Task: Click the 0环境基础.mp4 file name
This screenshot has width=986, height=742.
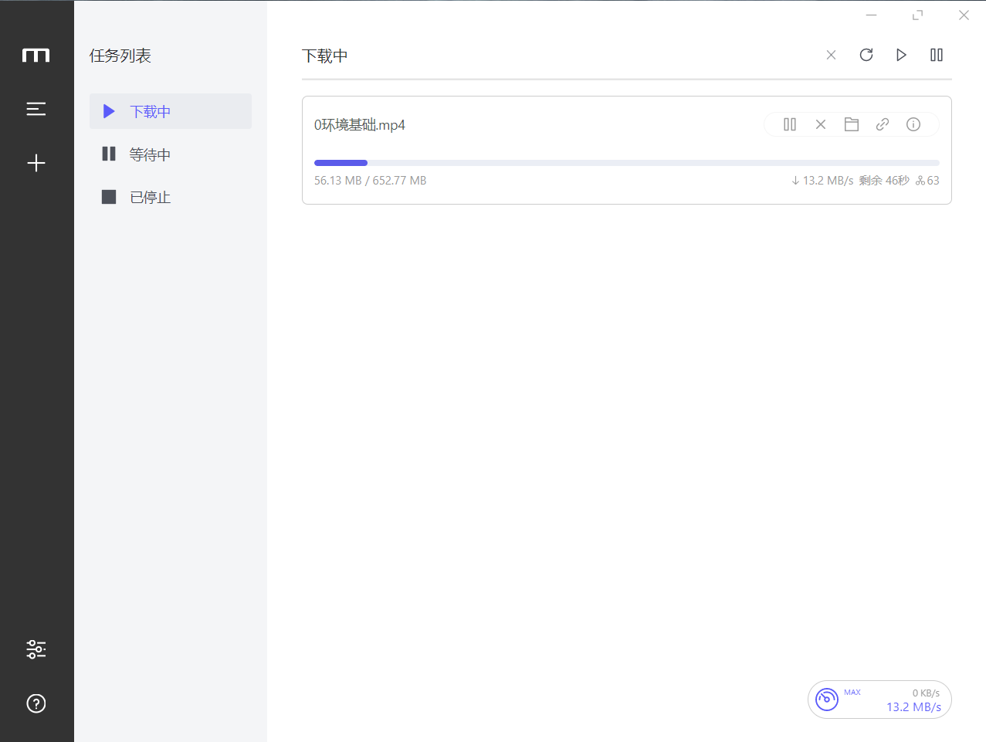Action: (x=360, y=125)
